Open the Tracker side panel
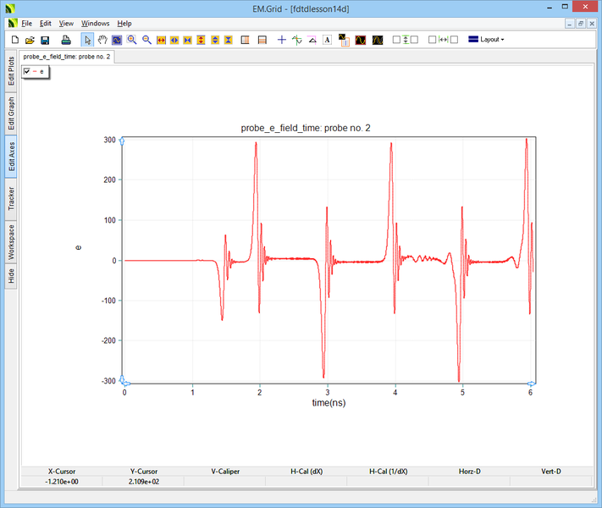Image resolution: width=602 pixels, height=508 pixels. point(11,198)
